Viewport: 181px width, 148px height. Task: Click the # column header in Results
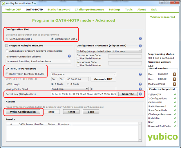point(11,124)
